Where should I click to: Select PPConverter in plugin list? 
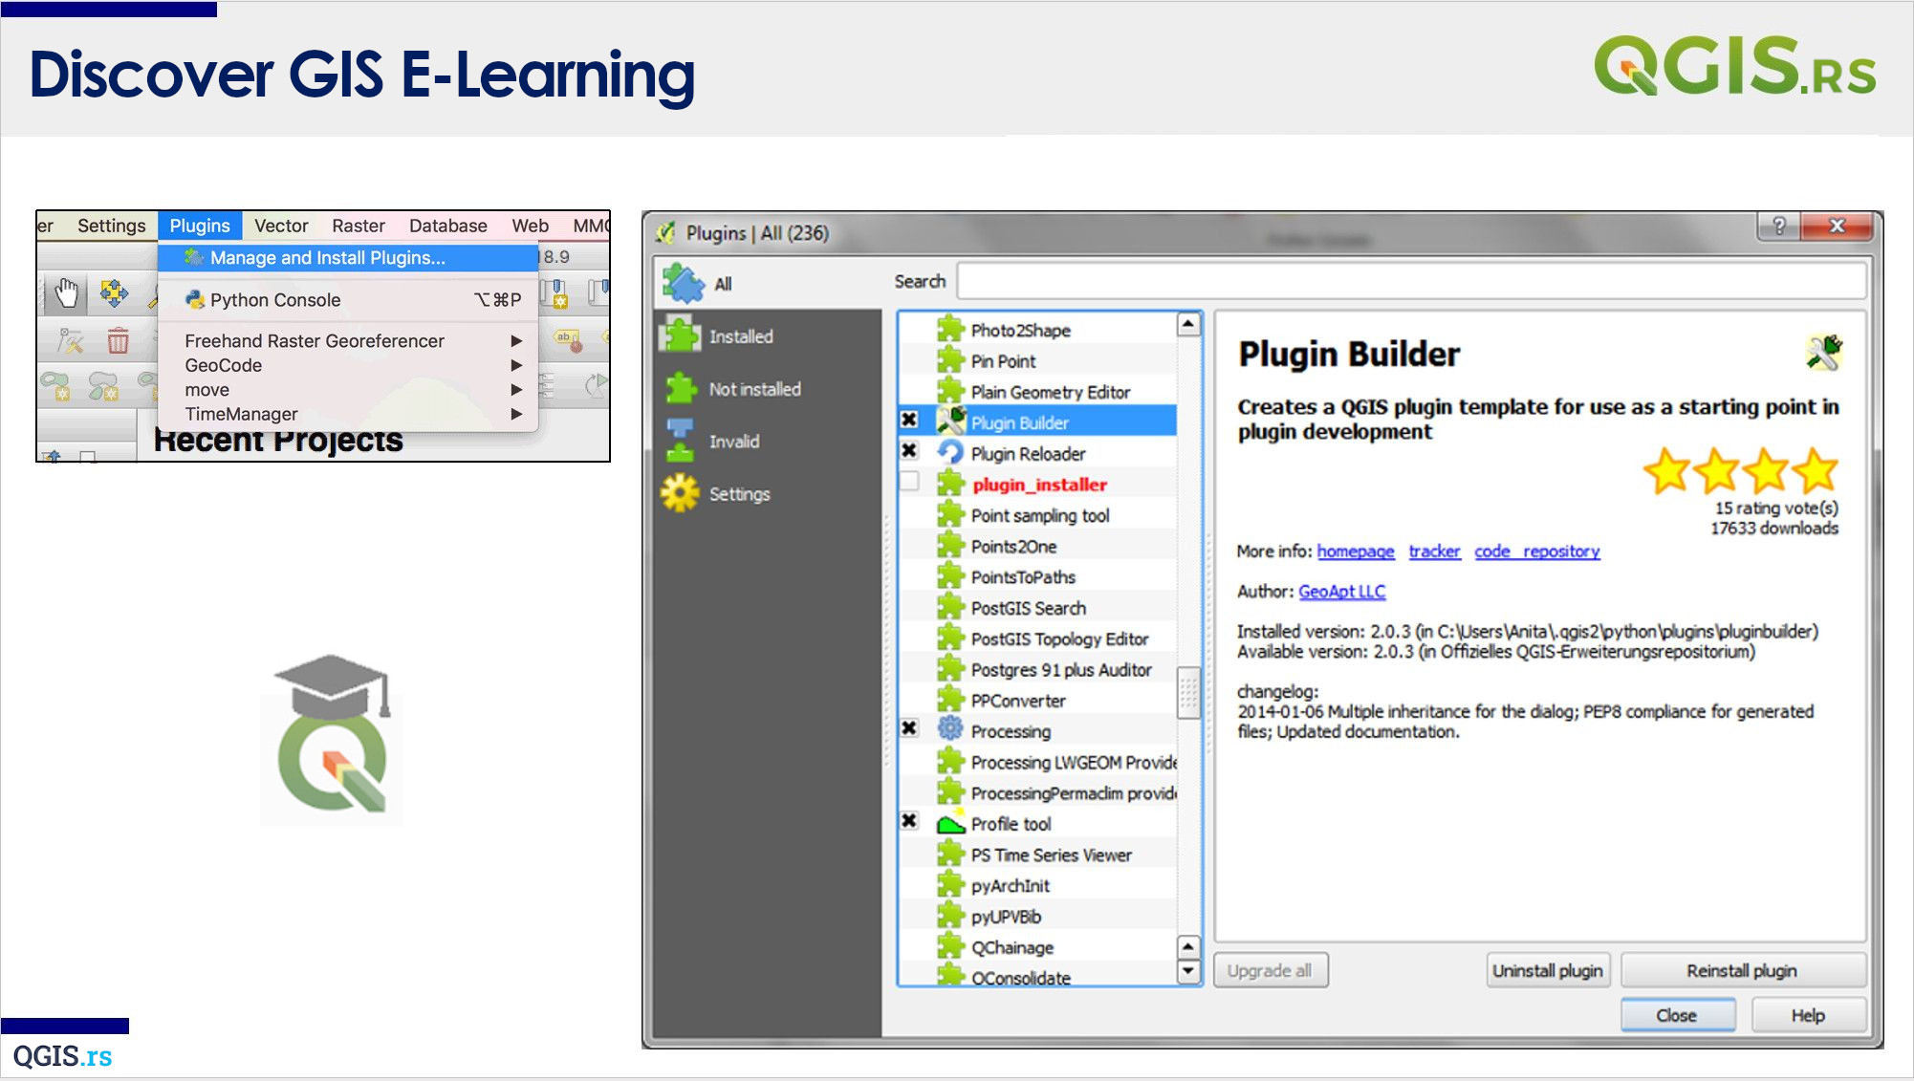(x=1038, y=701)
